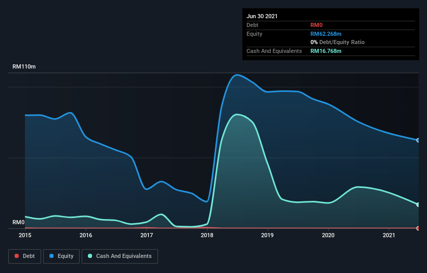Click the 0% Debt/Equity Ratio text
The image size is (427, 273).
[338, 42]
